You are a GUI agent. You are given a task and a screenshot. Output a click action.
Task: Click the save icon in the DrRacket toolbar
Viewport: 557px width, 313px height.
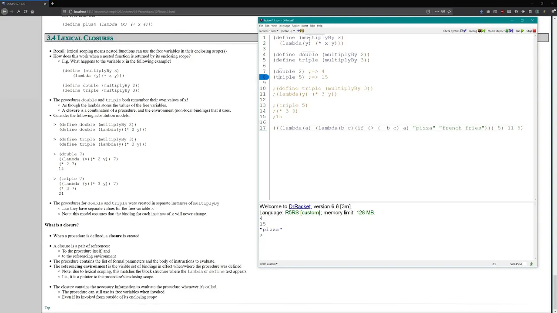(302, 31)
